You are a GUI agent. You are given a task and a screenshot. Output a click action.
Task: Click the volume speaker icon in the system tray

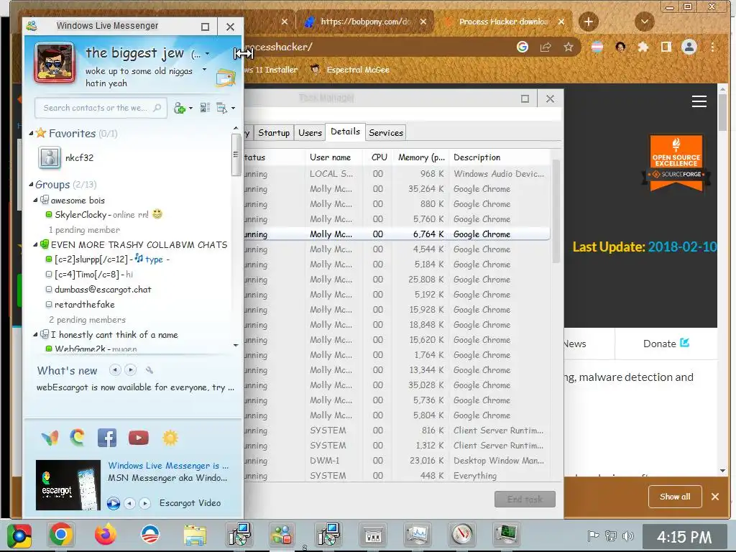627,535
